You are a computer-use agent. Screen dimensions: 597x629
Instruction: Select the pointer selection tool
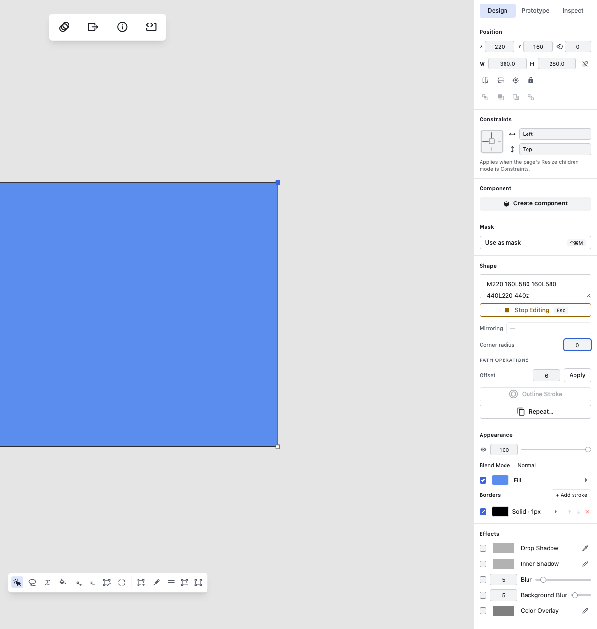pos(17,583)
